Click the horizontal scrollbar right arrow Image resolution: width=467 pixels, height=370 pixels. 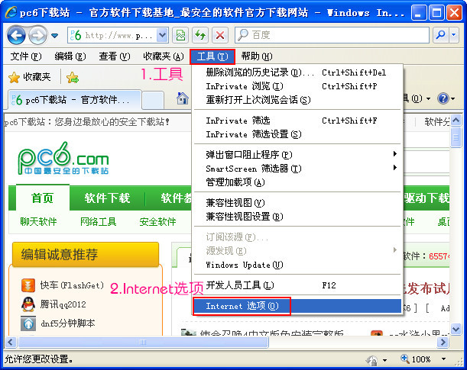(443, 342)
